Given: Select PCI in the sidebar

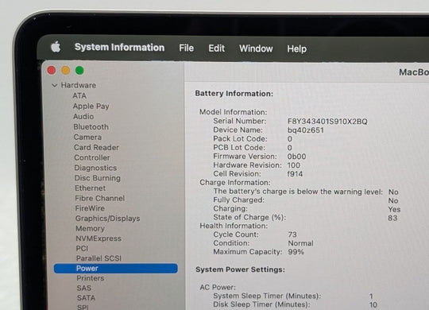Looking at the screenshot, I should click(82, 248).
